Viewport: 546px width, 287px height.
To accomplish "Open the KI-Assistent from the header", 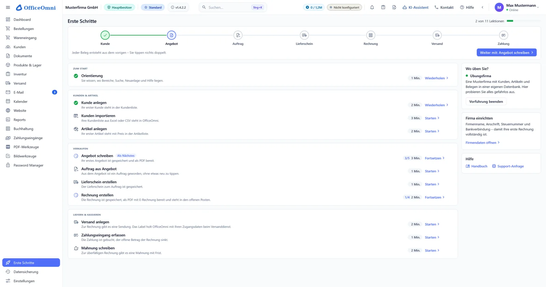I will point(415,7).
